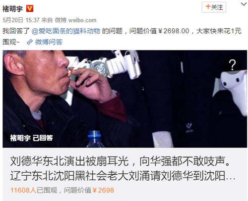Viewport: 248px width, 201px height.
Task: Click the orange ¥2698 question value
Action: (x=103, y=190)
